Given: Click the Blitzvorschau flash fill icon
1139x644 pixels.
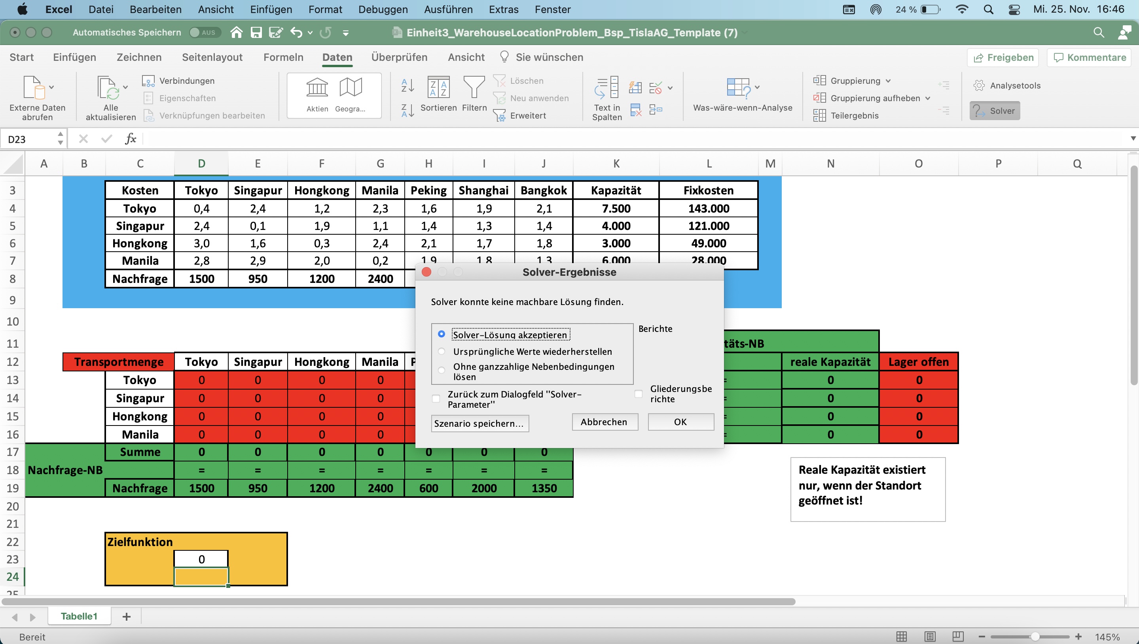Looking at the screenshot, I should point(635,87).
